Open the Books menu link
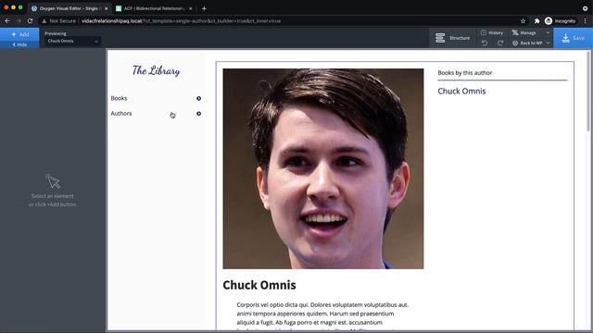593x333 pixels. [119, 98]
